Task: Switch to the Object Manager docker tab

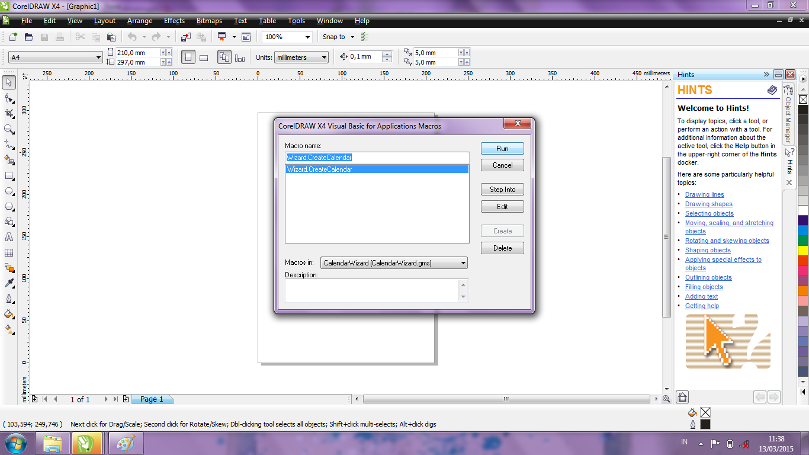Action: [788, 110]
